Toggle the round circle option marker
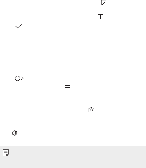Viewport: 146px width, 168px height. tap(18, 78)
